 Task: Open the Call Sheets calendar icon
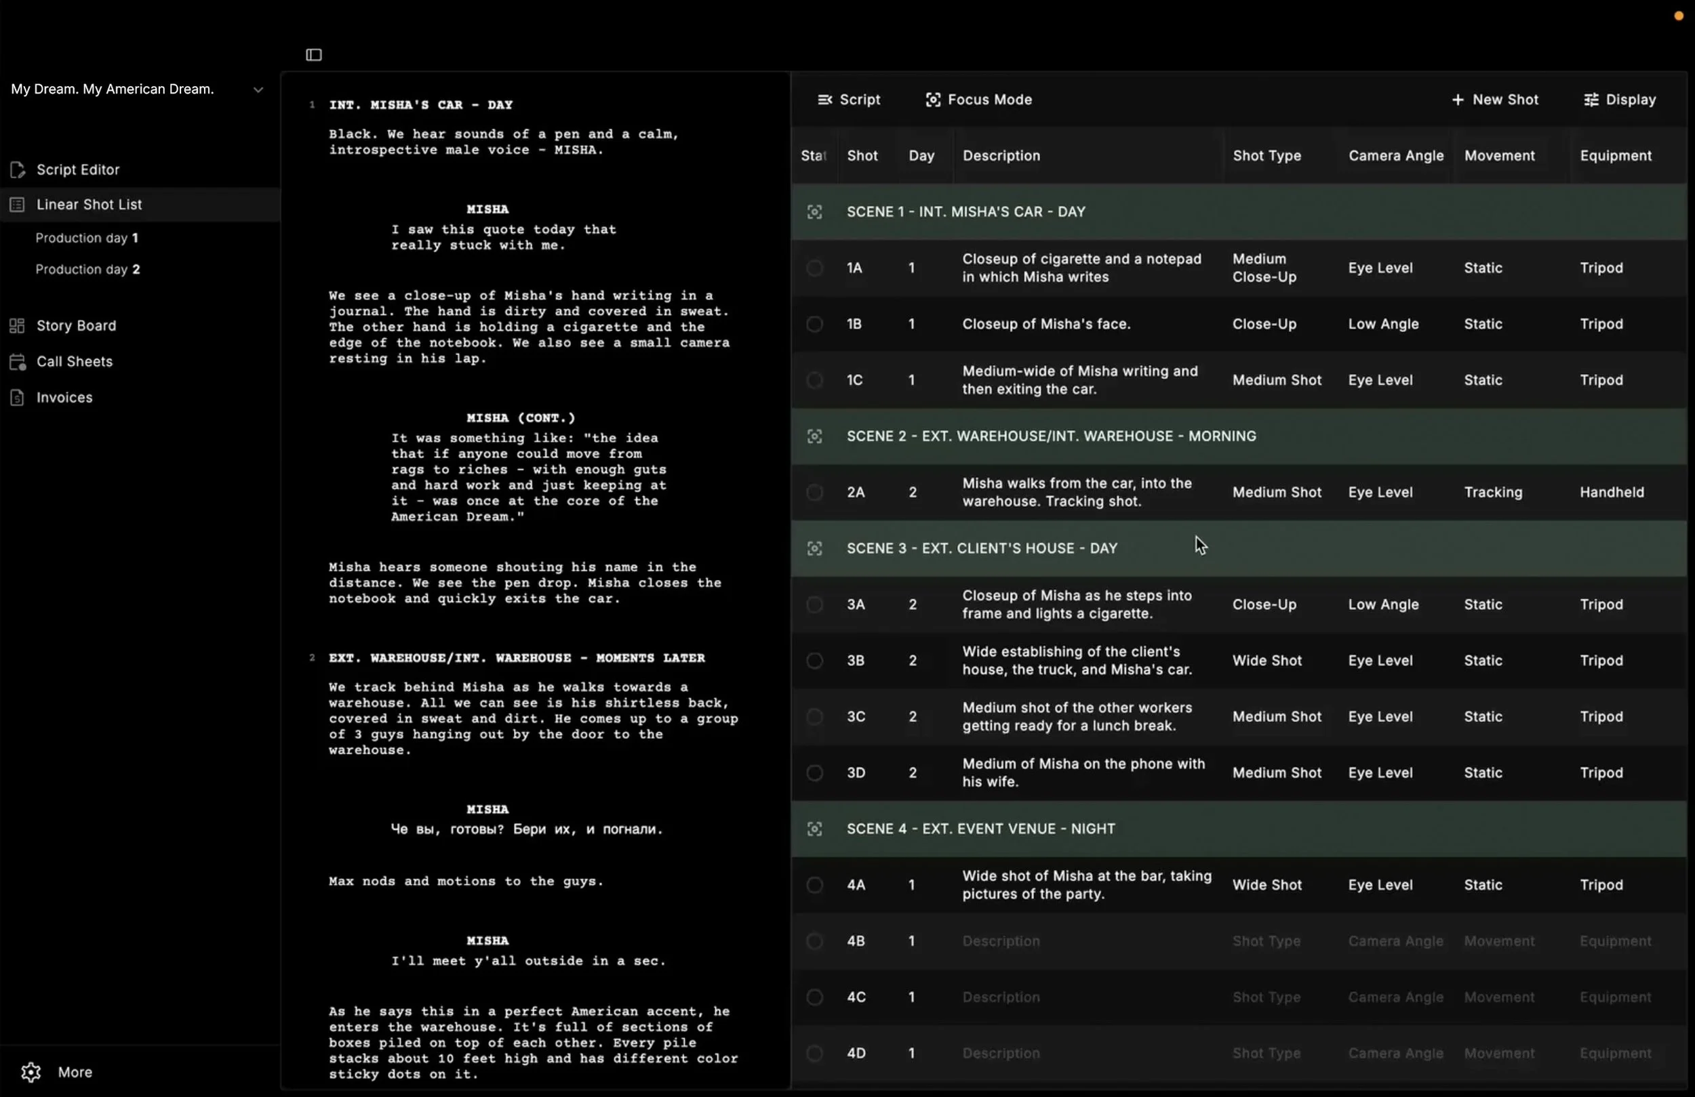pyautogui.click(x=18, y=362)
